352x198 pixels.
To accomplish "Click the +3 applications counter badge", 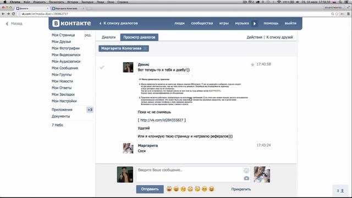I will tap(90, 110).
